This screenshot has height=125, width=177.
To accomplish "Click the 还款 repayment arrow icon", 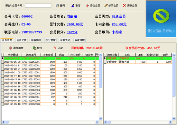I will tap(55, 48).
